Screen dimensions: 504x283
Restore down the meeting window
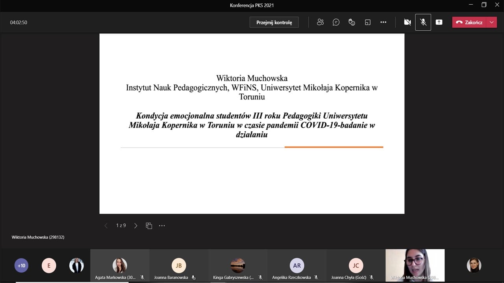[484, 5]
